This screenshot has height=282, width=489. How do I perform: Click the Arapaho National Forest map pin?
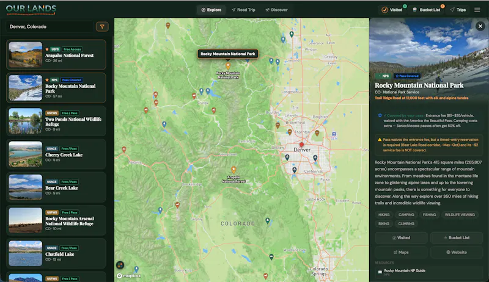pos(233,170)
